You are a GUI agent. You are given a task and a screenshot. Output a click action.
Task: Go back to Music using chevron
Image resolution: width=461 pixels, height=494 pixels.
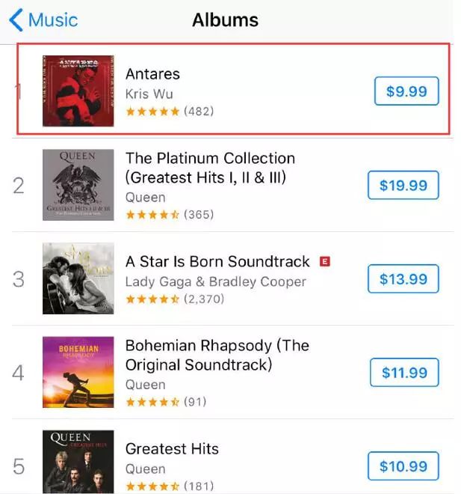[x=16, y=20]
